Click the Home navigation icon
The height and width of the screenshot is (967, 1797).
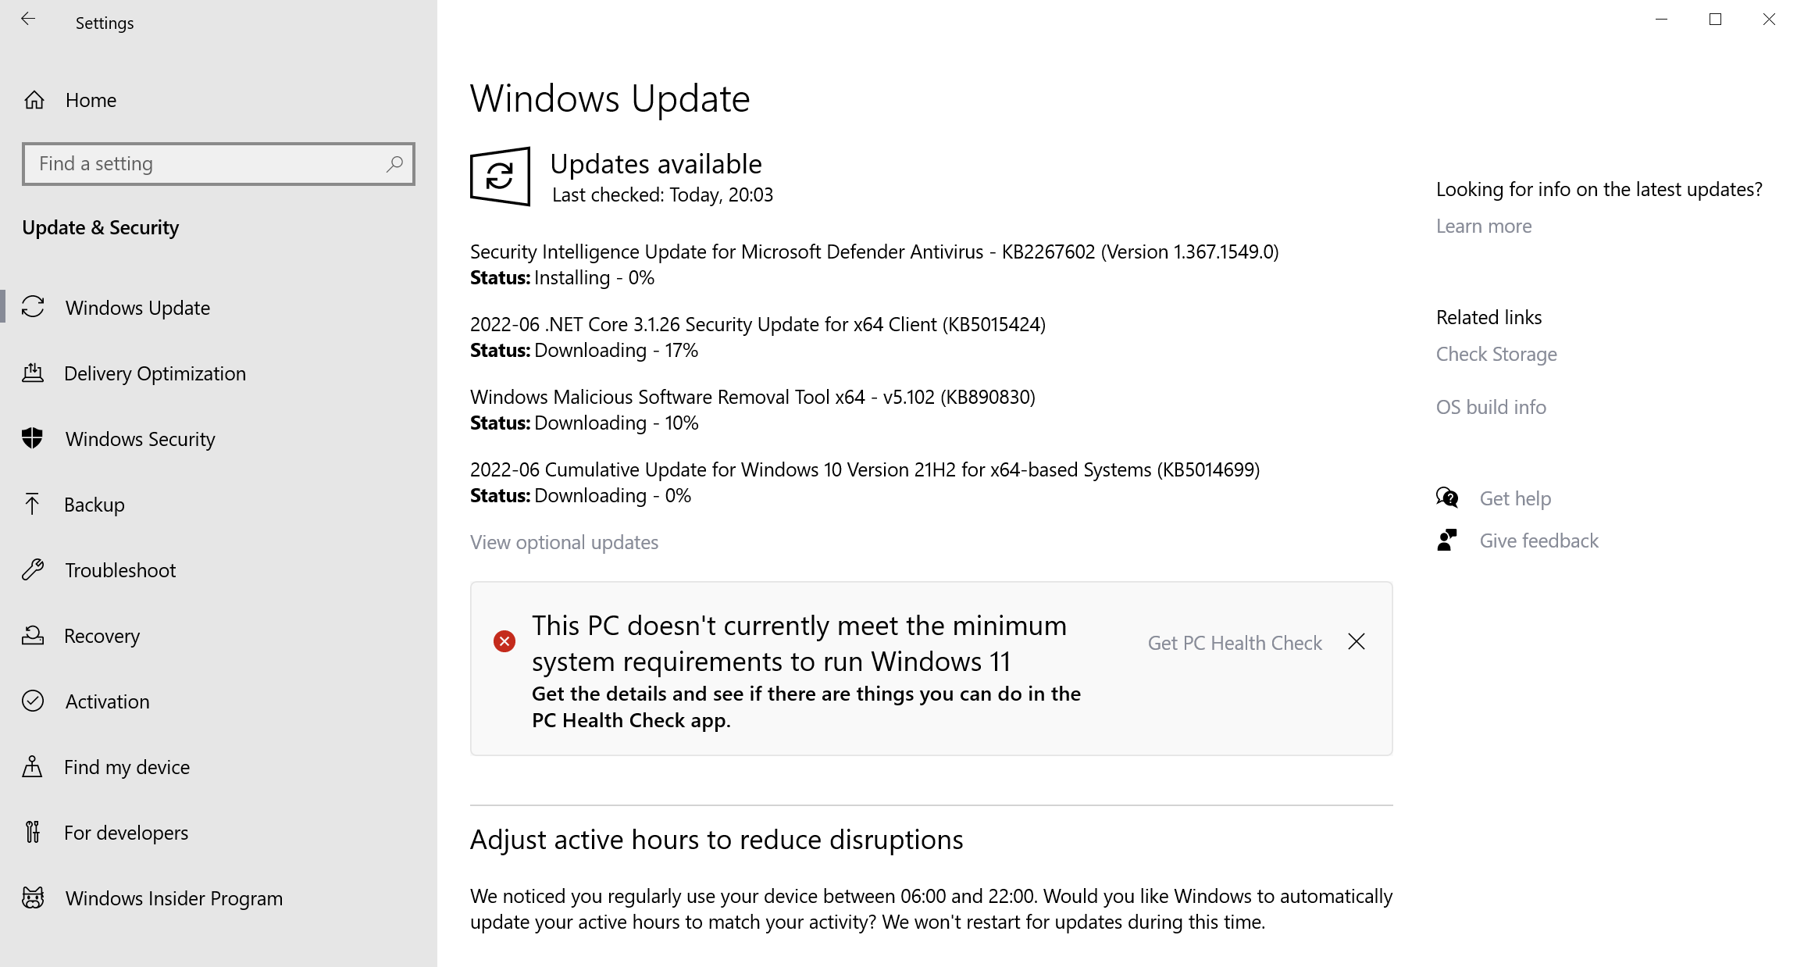coord(34,100)
